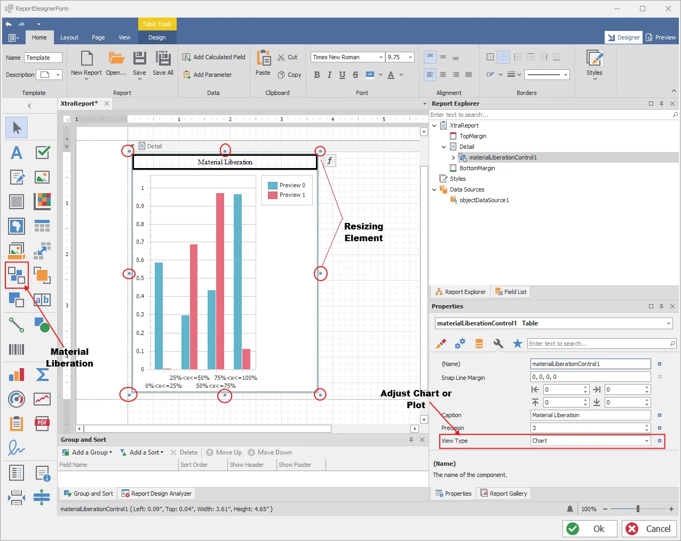Click the Cancel button
Viewport: 681px width, 541px height.
(650, 529)
